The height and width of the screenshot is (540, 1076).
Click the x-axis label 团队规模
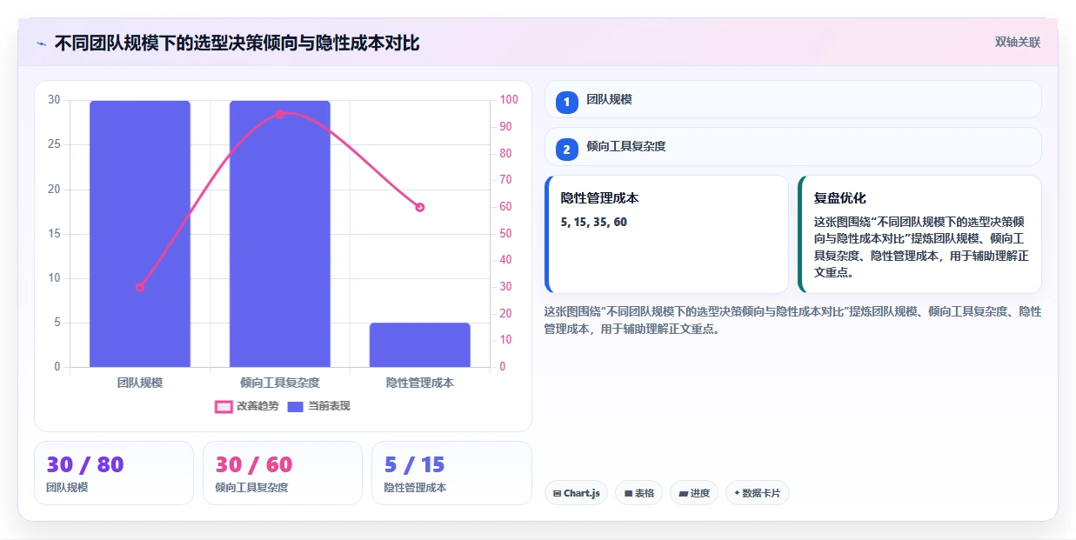tap(140, 383)
